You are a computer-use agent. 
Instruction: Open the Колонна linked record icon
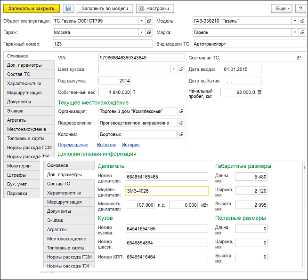(182, 134)
